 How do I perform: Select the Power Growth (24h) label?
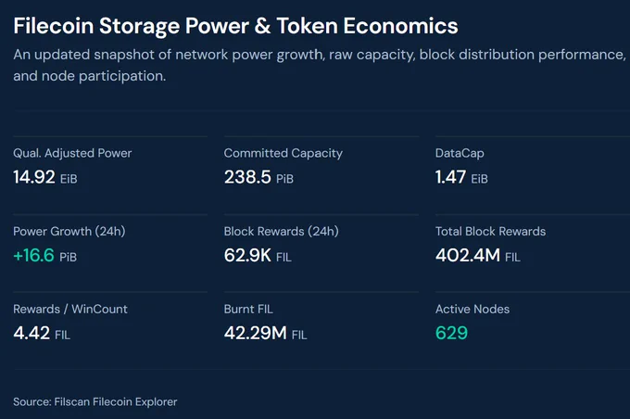[69, 231]
